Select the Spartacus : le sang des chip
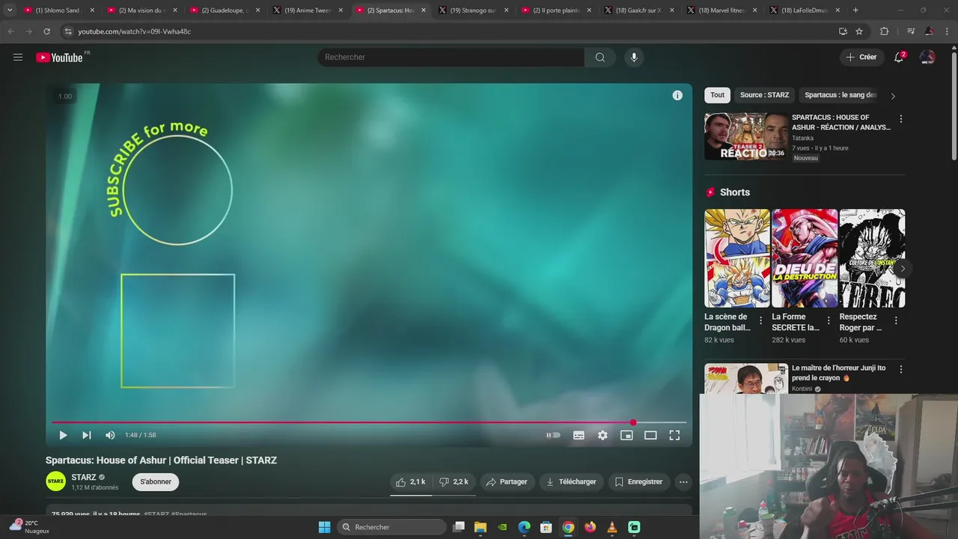Image resolution: width=958 pixels, height=539 pixels. 840,95
